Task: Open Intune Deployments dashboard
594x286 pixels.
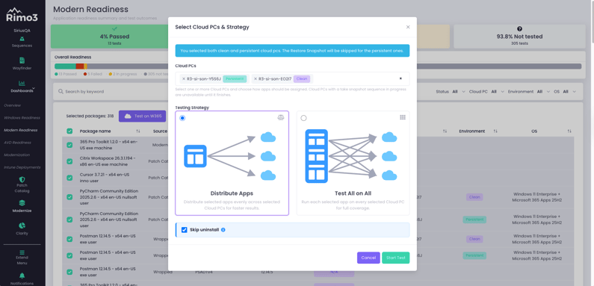Action: coord(22,167)
